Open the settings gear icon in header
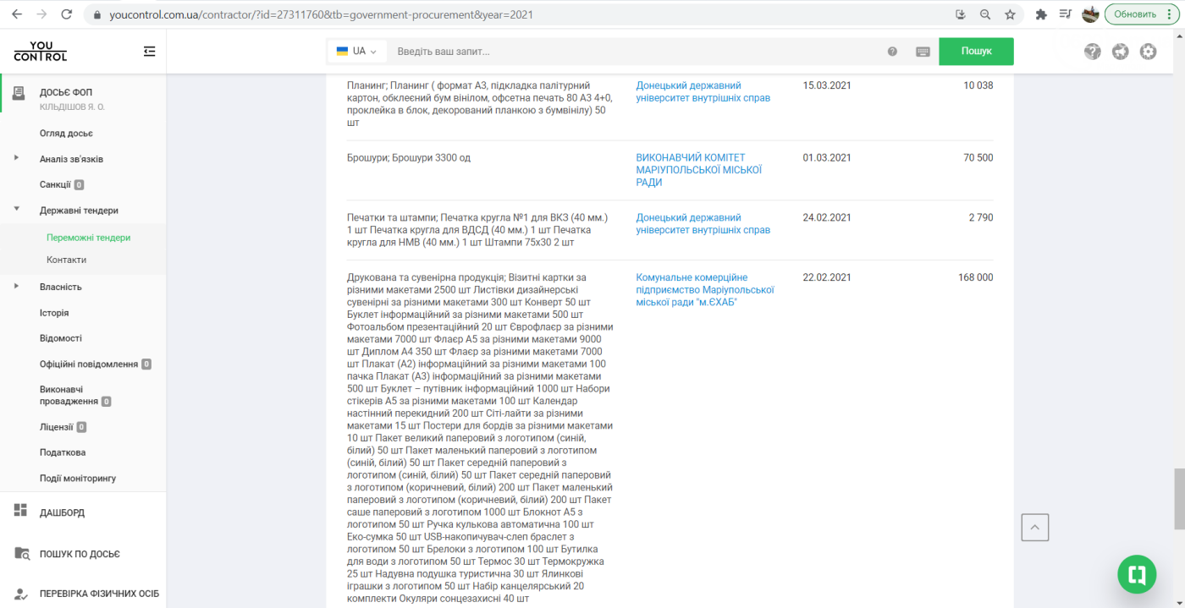The width and height of the screenshot is (1185, 608). [1148, 52]
